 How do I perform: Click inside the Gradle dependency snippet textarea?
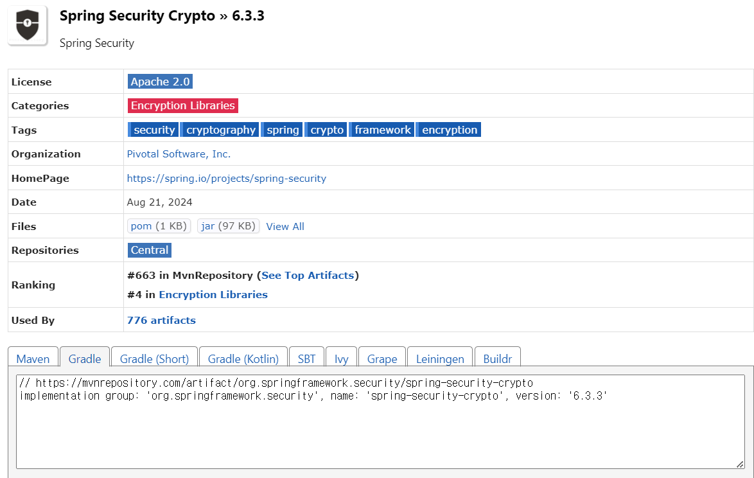click(380, 421)
